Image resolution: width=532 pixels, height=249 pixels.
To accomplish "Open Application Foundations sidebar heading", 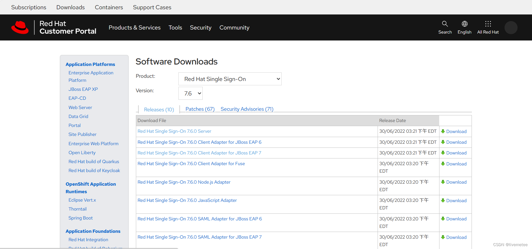I will (93, 231).
